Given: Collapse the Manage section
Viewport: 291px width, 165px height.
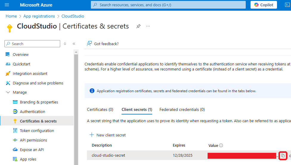Looking at the screenshot, I should [8, 92].
